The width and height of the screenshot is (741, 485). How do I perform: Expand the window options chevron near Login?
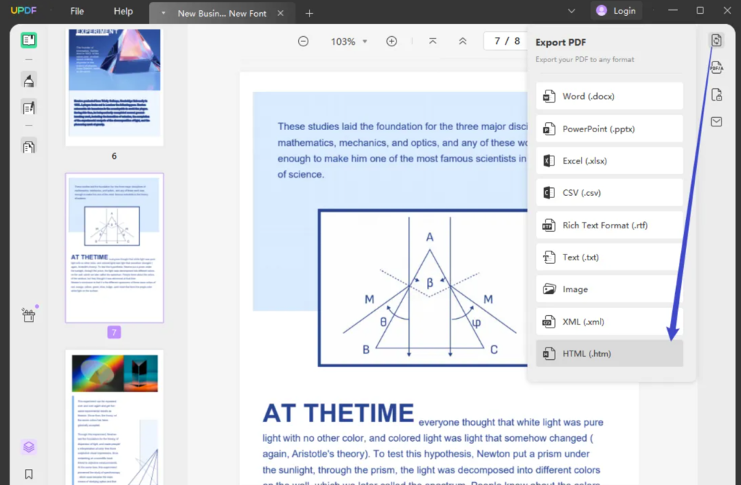pos(571,11)
